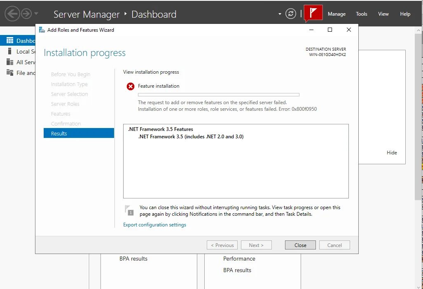Click Performance in the dashboard tile
Screen dimensions: 423x289
(239, 259)
